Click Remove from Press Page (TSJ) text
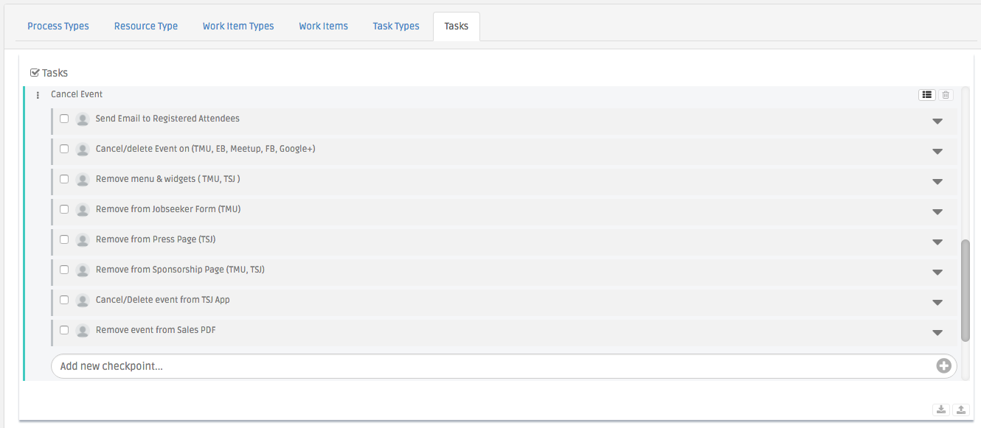 [x=156, y=239]
